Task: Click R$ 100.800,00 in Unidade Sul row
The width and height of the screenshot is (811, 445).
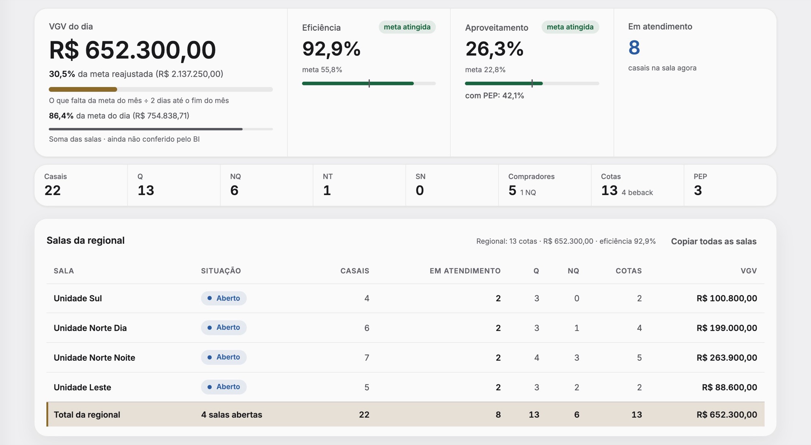Action: point(727,298)
